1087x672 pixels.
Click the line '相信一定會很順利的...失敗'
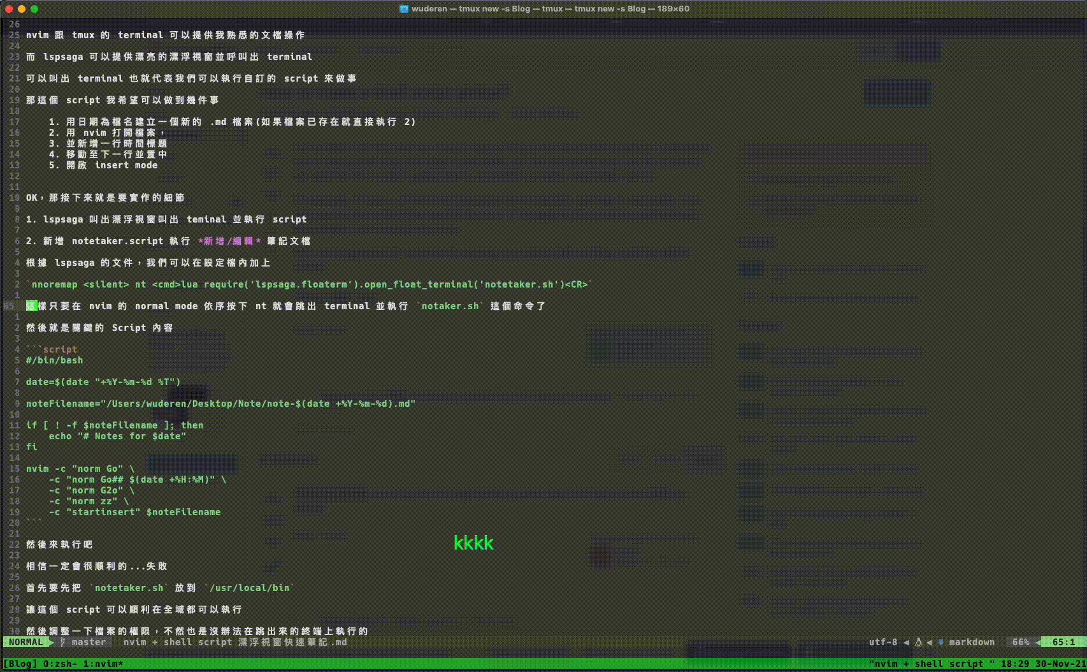pos(96,566)
